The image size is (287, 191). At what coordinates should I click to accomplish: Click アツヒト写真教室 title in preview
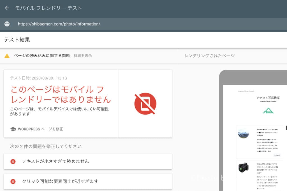268,98
